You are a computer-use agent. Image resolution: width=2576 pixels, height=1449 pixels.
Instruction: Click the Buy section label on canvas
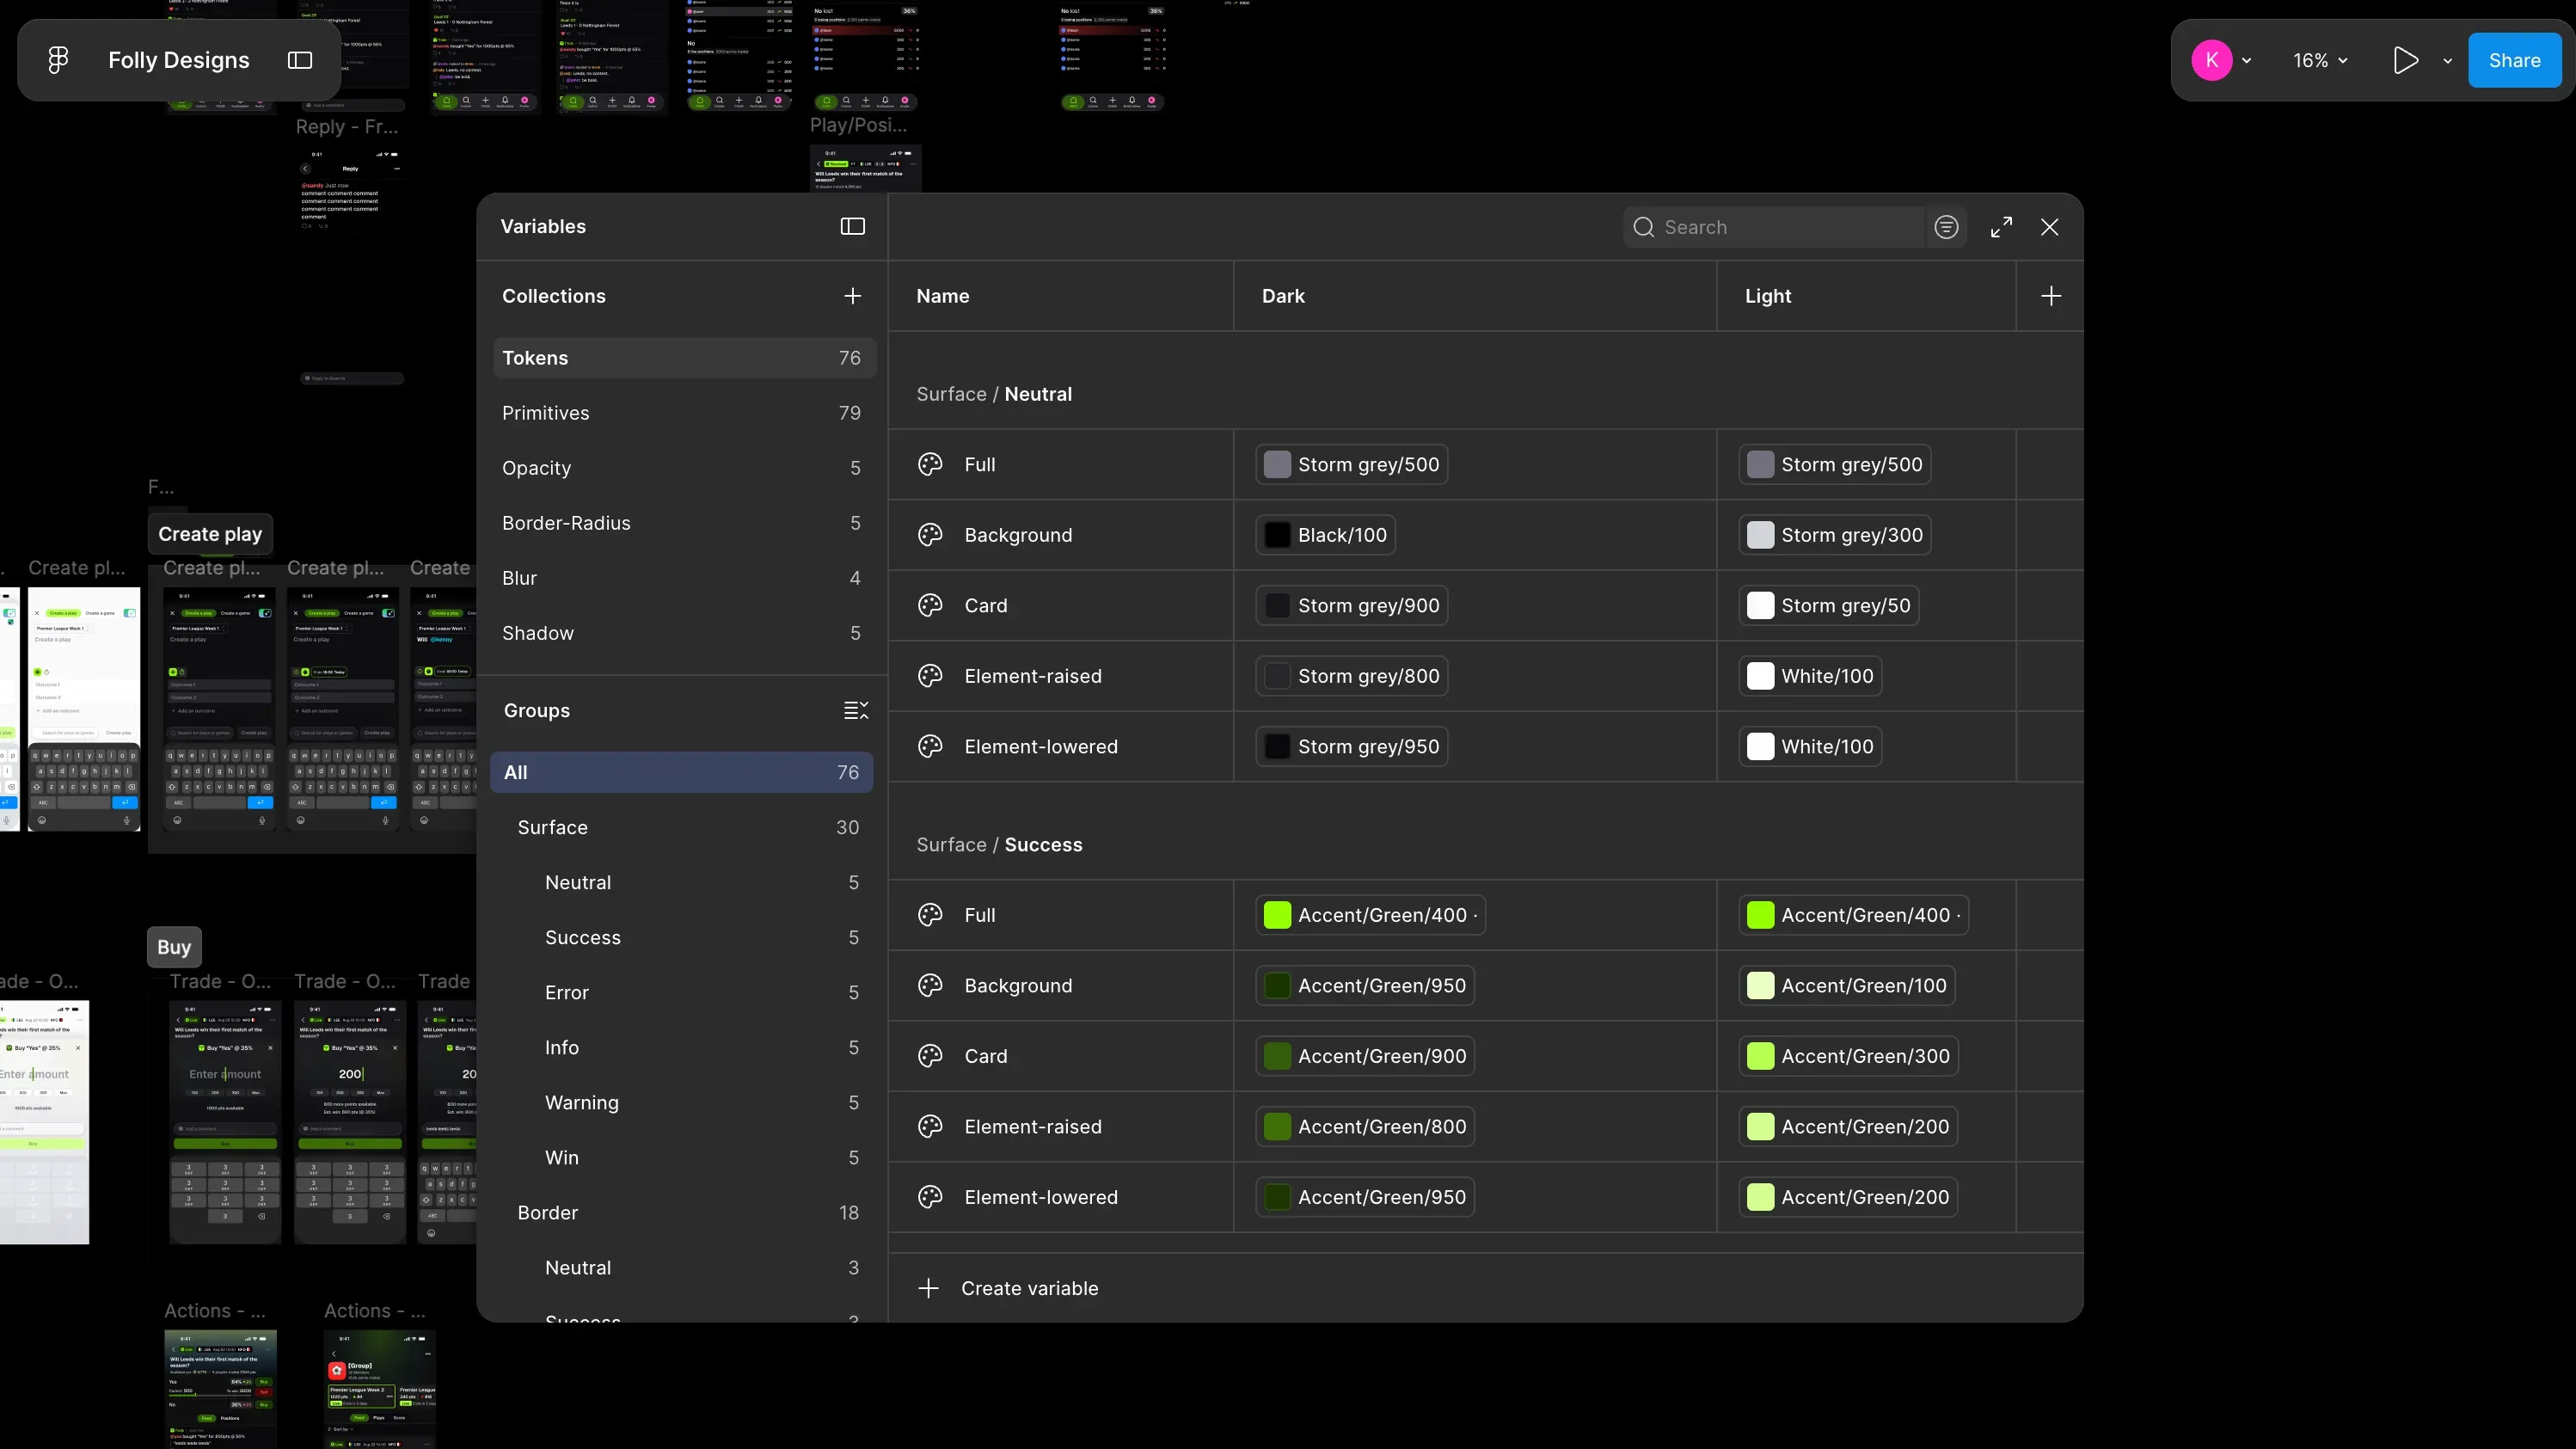click(x=174, y=948)
